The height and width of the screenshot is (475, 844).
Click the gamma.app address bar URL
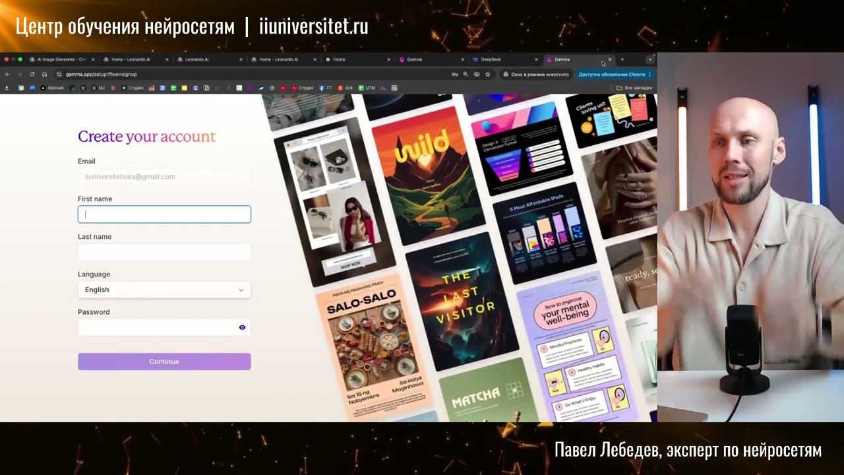point(101,74)
